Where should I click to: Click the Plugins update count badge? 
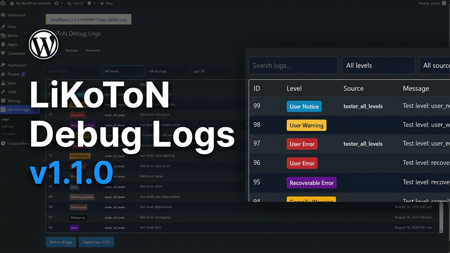click(23, 74)
